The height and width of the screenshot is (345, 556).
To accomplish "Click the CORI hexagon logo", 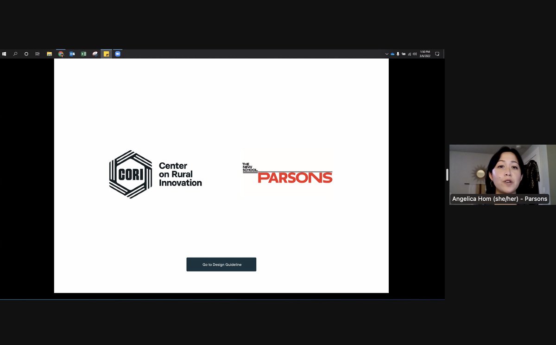I will [x=131, y=174].
